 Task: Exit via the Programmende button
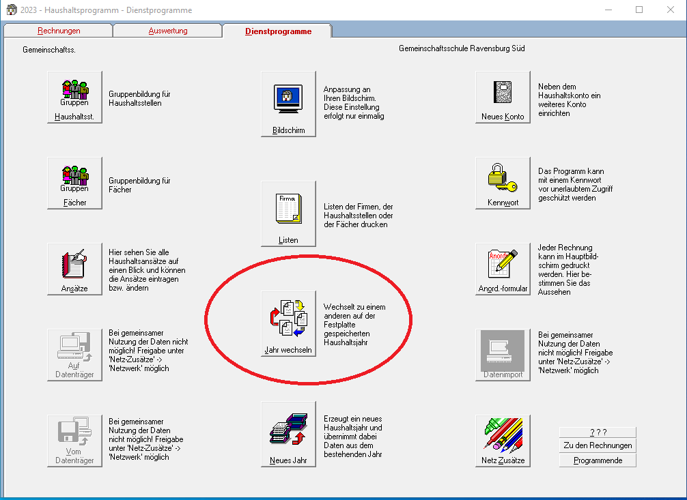[598, 460]
